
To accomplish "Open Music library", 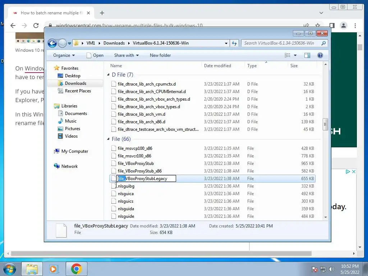I will pos(71,121).
